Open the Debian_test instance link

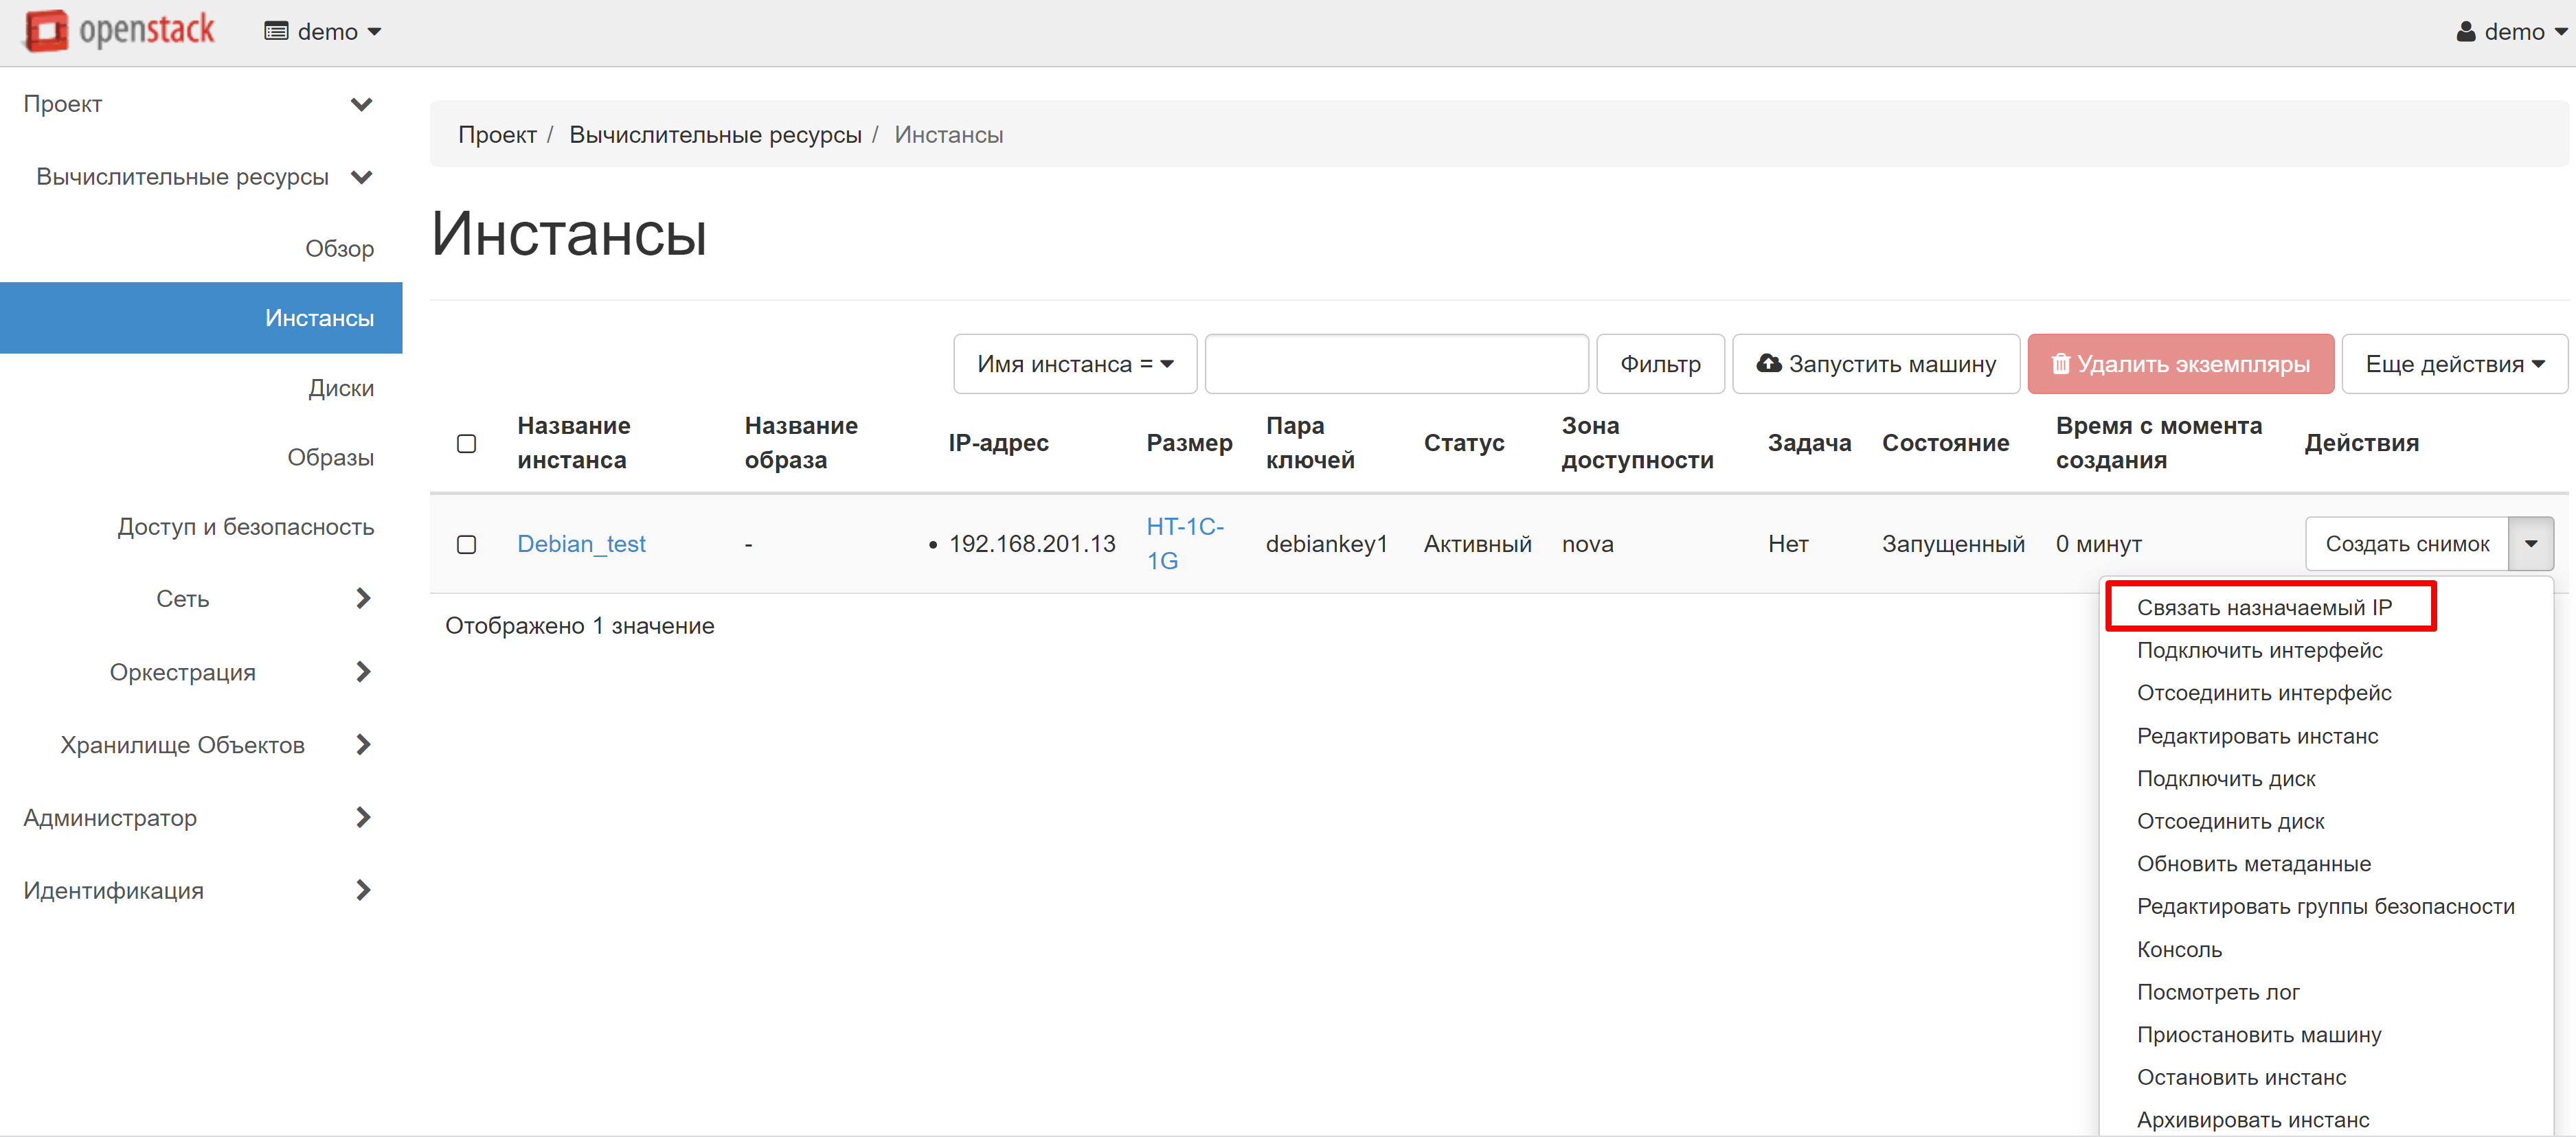click(x=581, y=544)
